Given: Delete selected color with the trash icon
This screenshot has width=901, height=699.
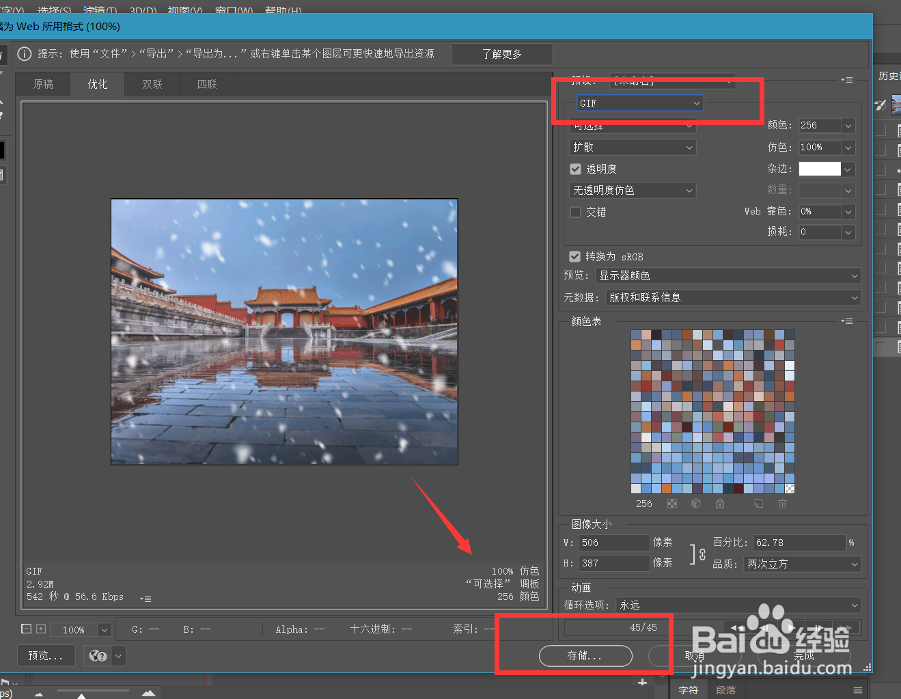Looking at the screenshot, I should (782, 504).
